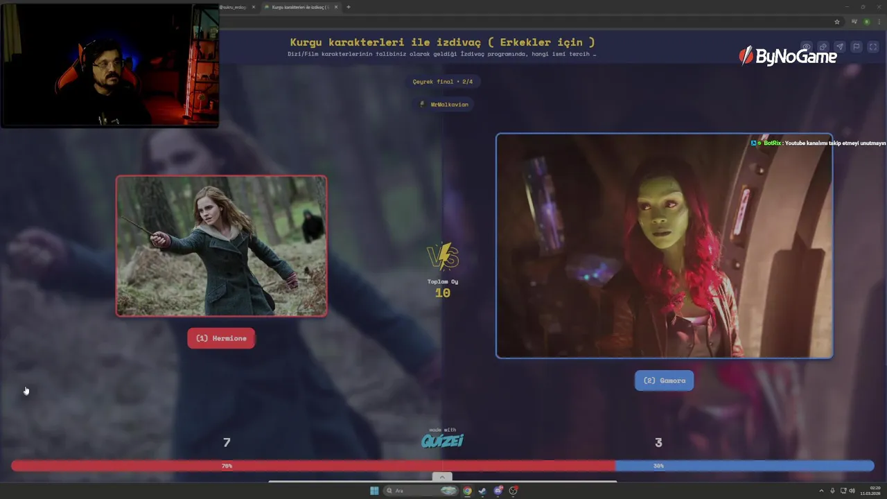Screen dimensions: 887x499
Task: Open Steam from the taskbar
Action: (x=482, y=491)
